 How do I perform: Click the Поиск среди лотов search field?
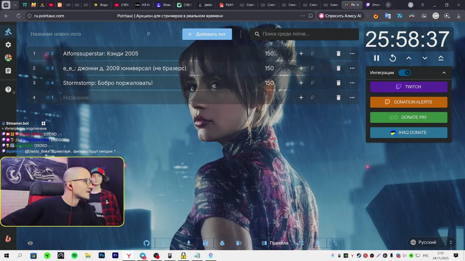[x=304, y=34]
